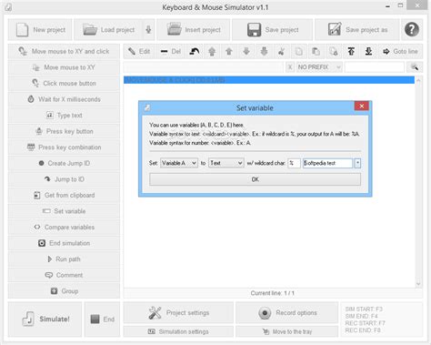Open Project settings
This screenshot has width=431, height=345.
coord(178,312)
